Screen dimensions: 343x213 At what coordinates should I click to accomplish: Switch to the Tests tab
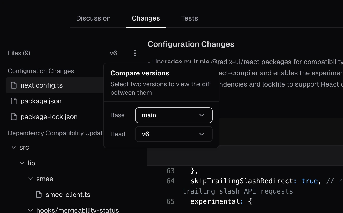189,18
